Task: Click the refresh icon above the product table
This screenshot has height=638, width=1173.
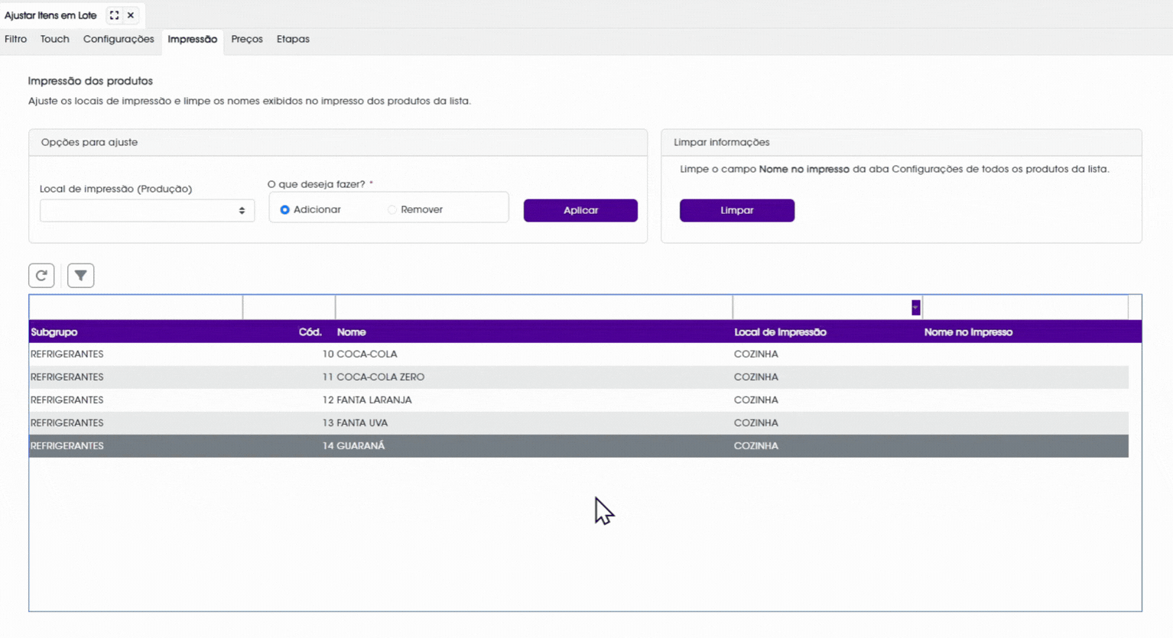Action: pyautogui.click(x=41, y=275)
